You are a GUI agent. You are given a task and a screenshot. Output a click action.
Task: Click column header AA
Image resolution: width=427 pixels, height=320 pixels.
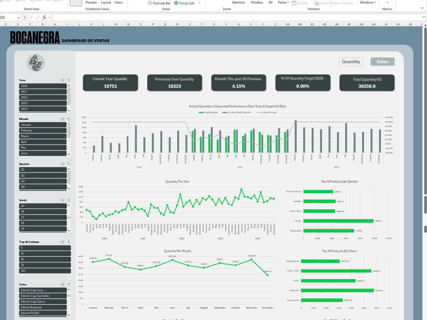[287, 24]
